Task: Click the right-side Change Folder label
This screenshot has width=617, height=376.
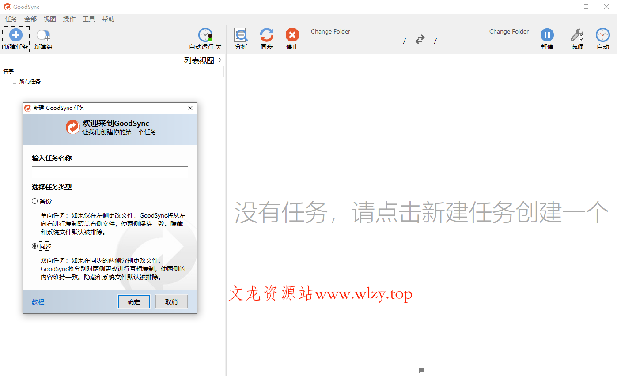Action: click(x=509, y=31)
